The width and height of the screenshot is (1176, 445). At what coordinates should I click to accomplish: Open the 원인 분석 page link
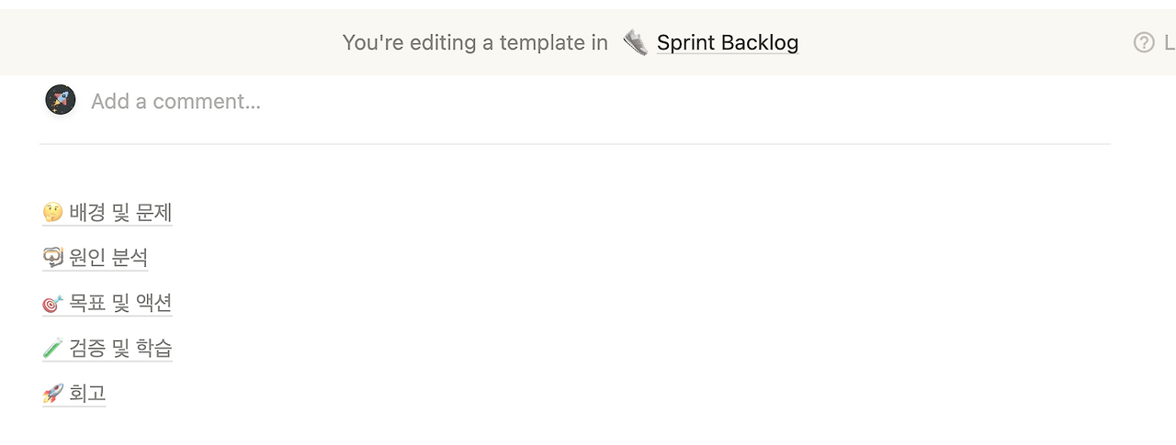tap(108, 258)
